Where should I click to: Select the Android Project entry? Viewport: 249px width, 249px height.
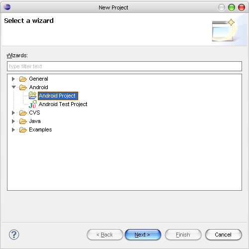pos(58,96)
